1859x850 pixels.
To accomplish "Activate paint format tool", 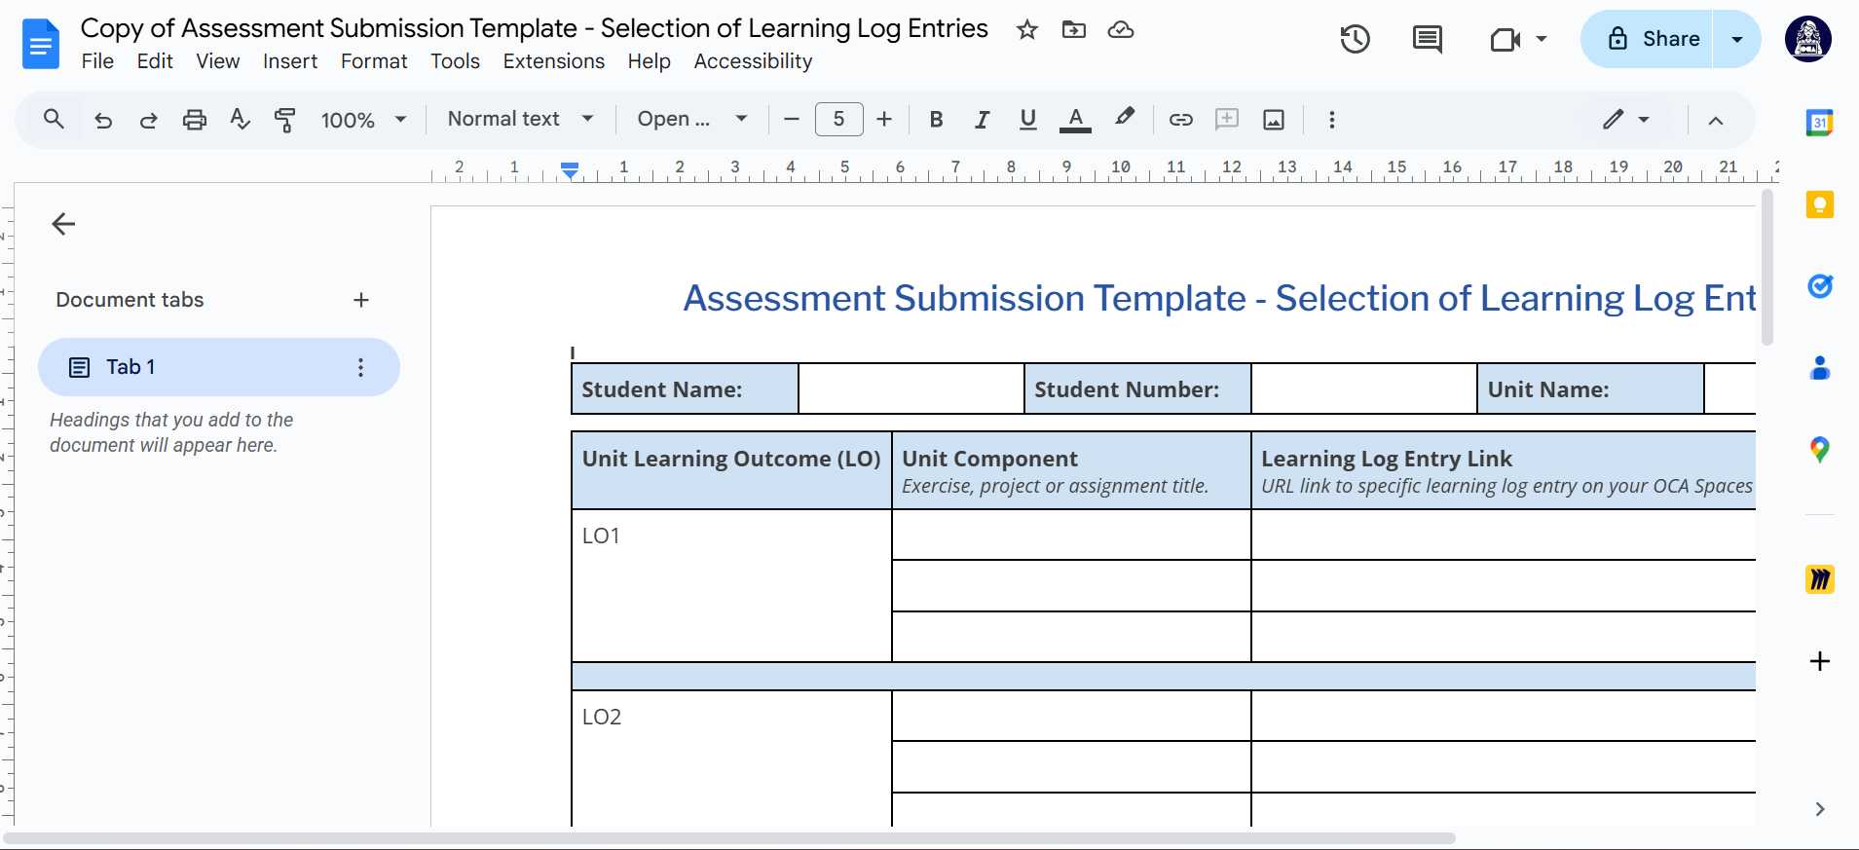I will 285,120.
